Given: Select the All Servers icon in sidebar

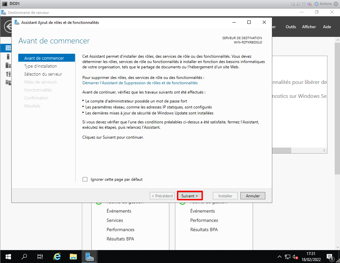Looking at the screenshot, I should 8,65.
